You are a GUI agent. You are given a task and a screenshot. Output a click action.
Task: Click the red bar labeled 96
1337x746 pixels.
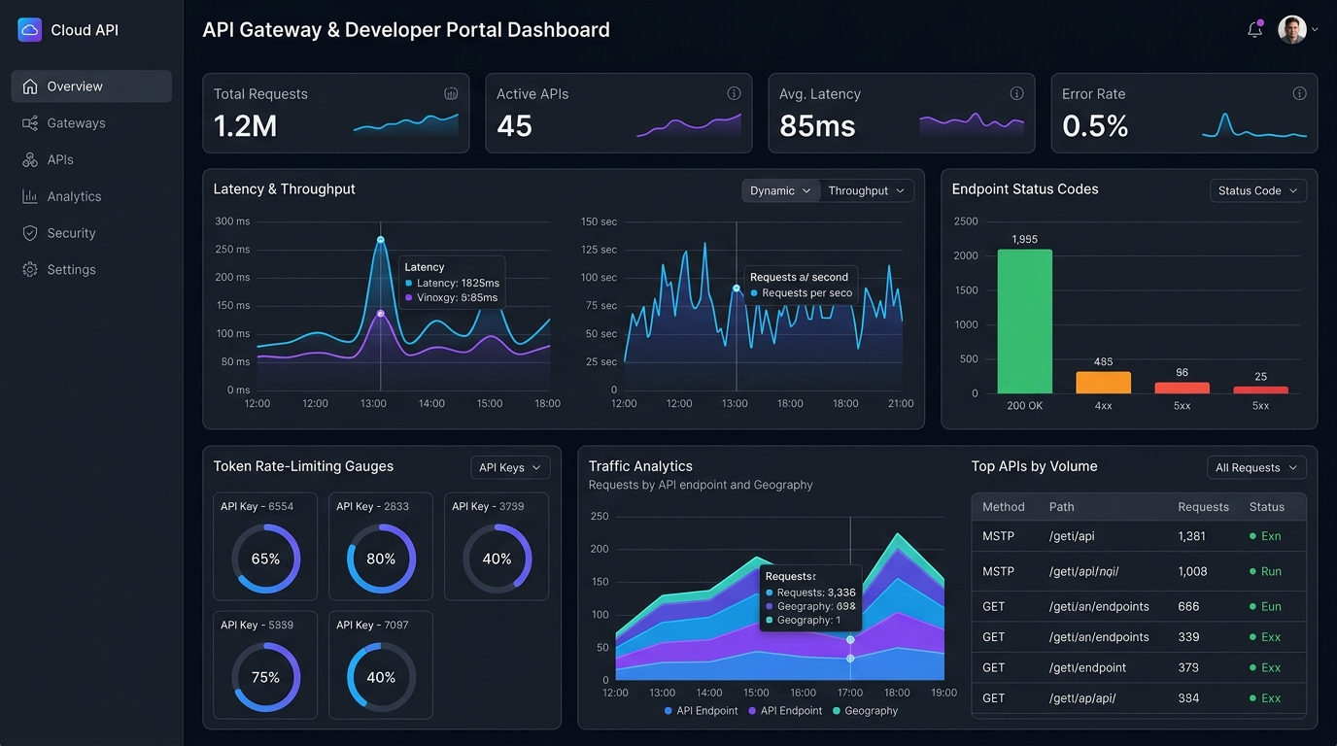[x=1182, y=388]
